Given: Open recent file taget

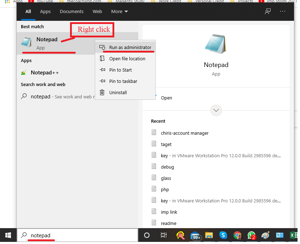Looking at the screenshot, I should pos(166,145).
